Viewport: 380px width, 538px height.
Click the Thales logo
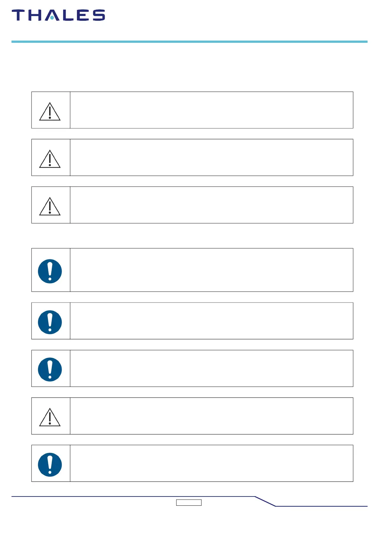(x=58, y=15)
